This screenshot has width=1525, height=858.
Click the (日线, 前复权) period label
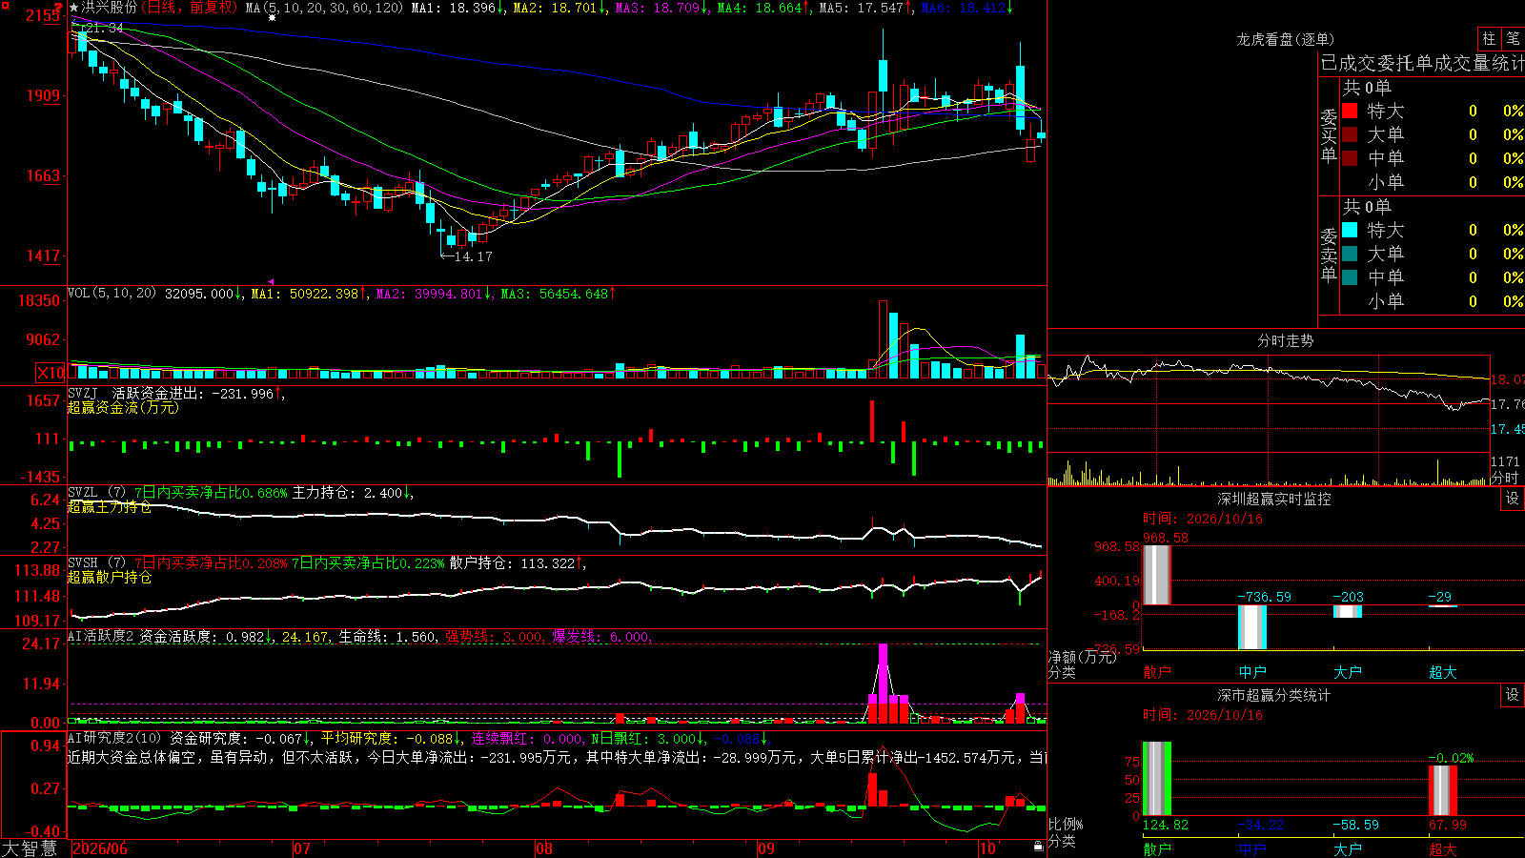tap(189, 8)
